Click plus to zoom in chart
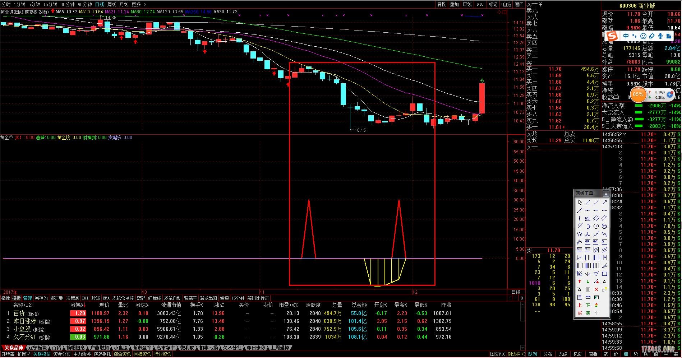Viewport: 682px width, 358px height. coord(510,298)
